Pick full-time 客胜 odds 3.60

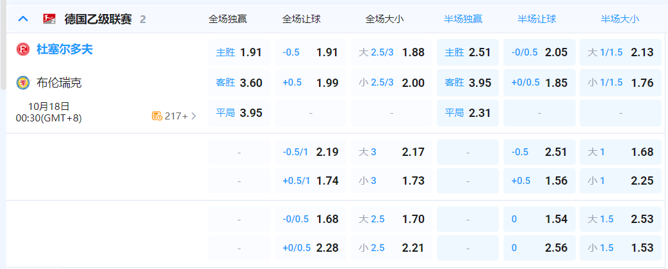point(239,82)
